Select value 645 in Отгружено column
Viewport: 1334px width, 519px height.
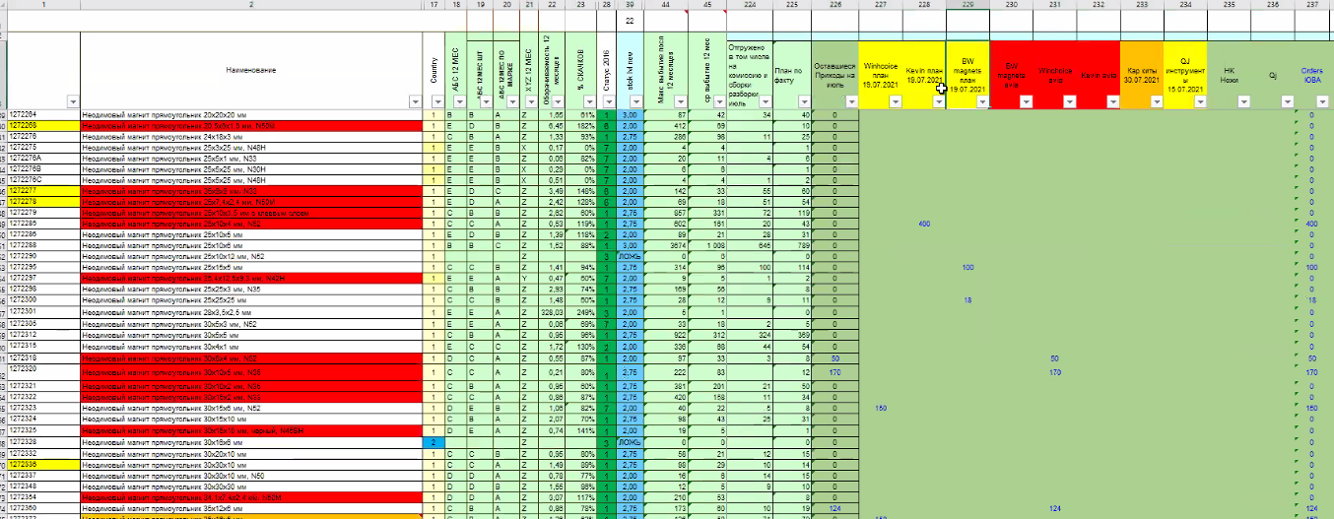pyautogui.click(x=750, y=244)
